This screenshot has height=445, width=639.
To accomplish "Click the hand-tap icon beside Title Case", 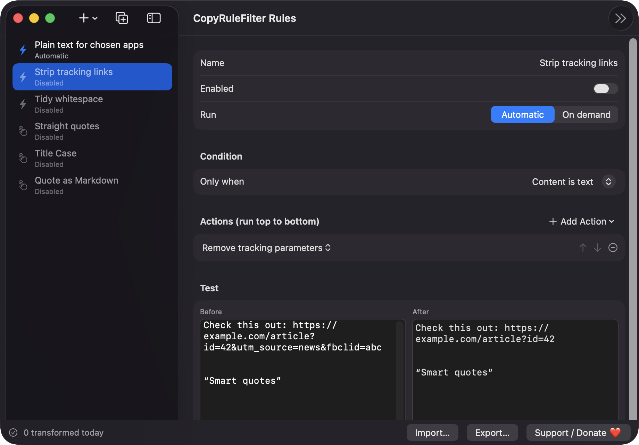I will click(23, 158).
